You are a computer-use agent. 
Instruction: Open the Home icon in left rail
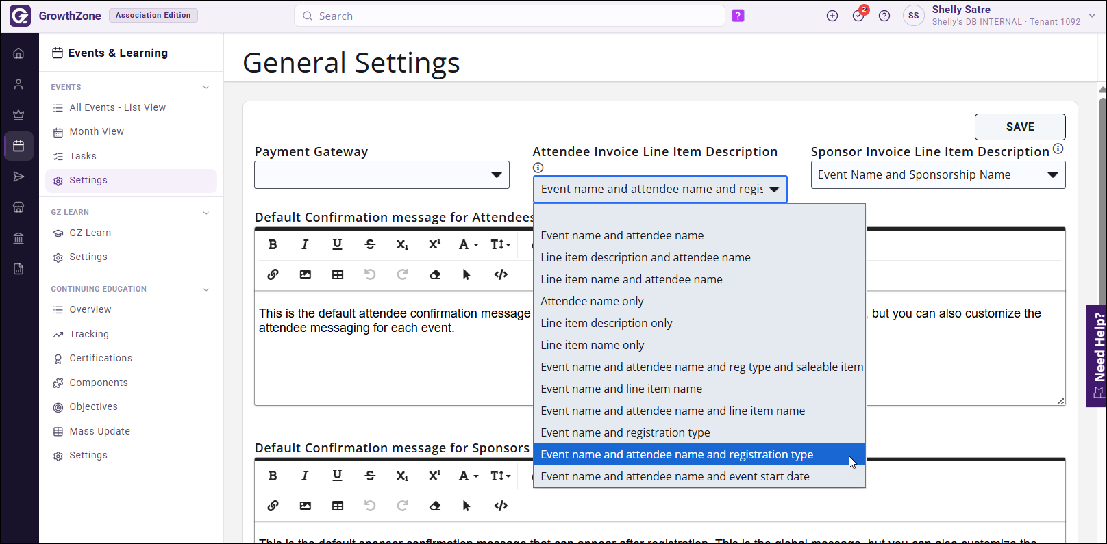tap(18, 53)
